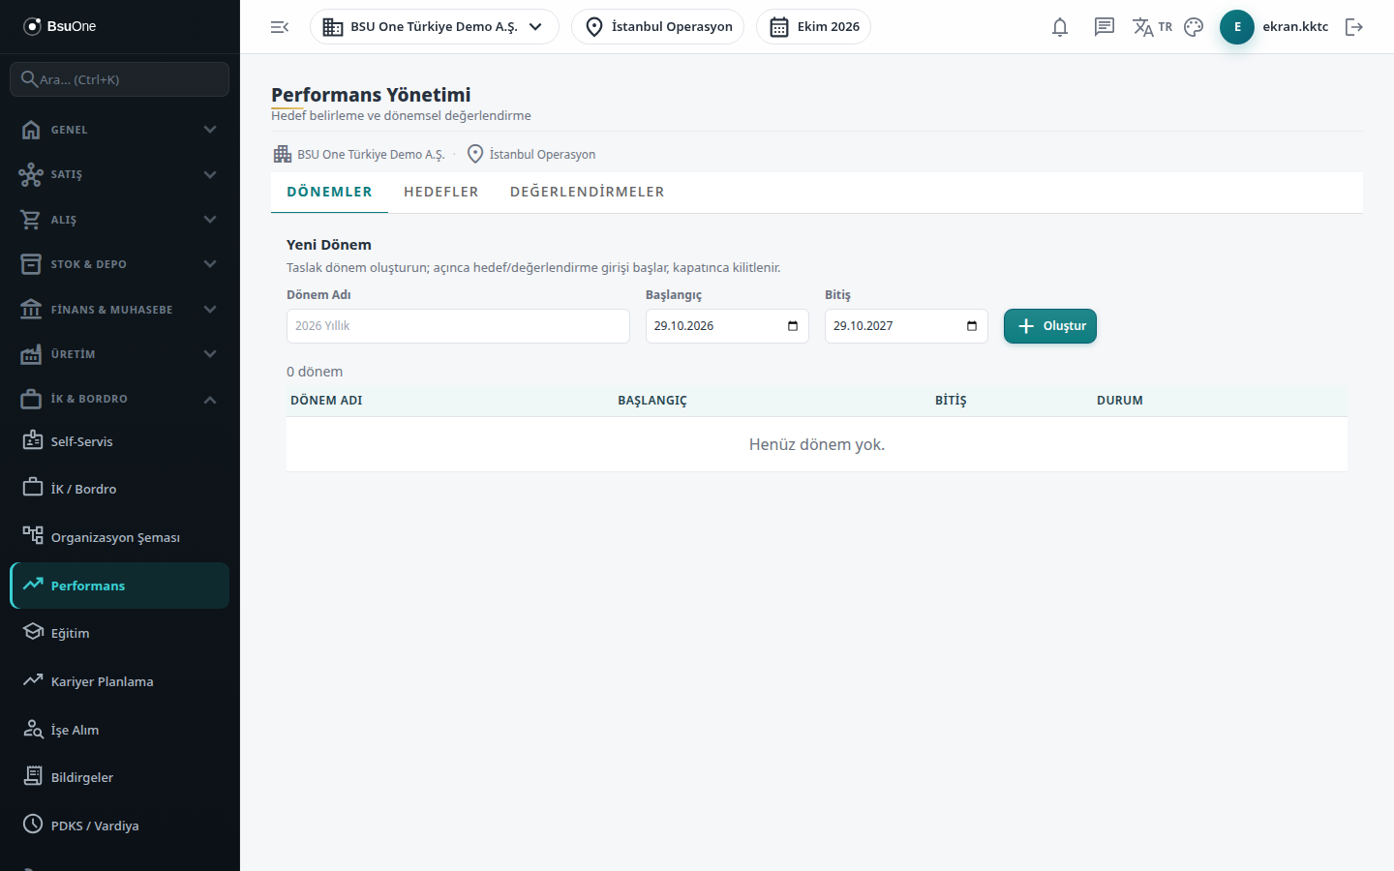Switch to the DÖNEMLER tab
1394x871 pixels.
pyautogui.click(x=329, y=192)
